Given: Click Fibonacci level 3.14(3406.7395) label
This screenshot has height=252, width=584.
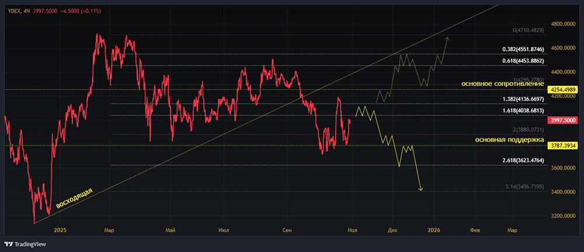Looking at the screenshot, I should pyautogui.click(x=523, y=186).
